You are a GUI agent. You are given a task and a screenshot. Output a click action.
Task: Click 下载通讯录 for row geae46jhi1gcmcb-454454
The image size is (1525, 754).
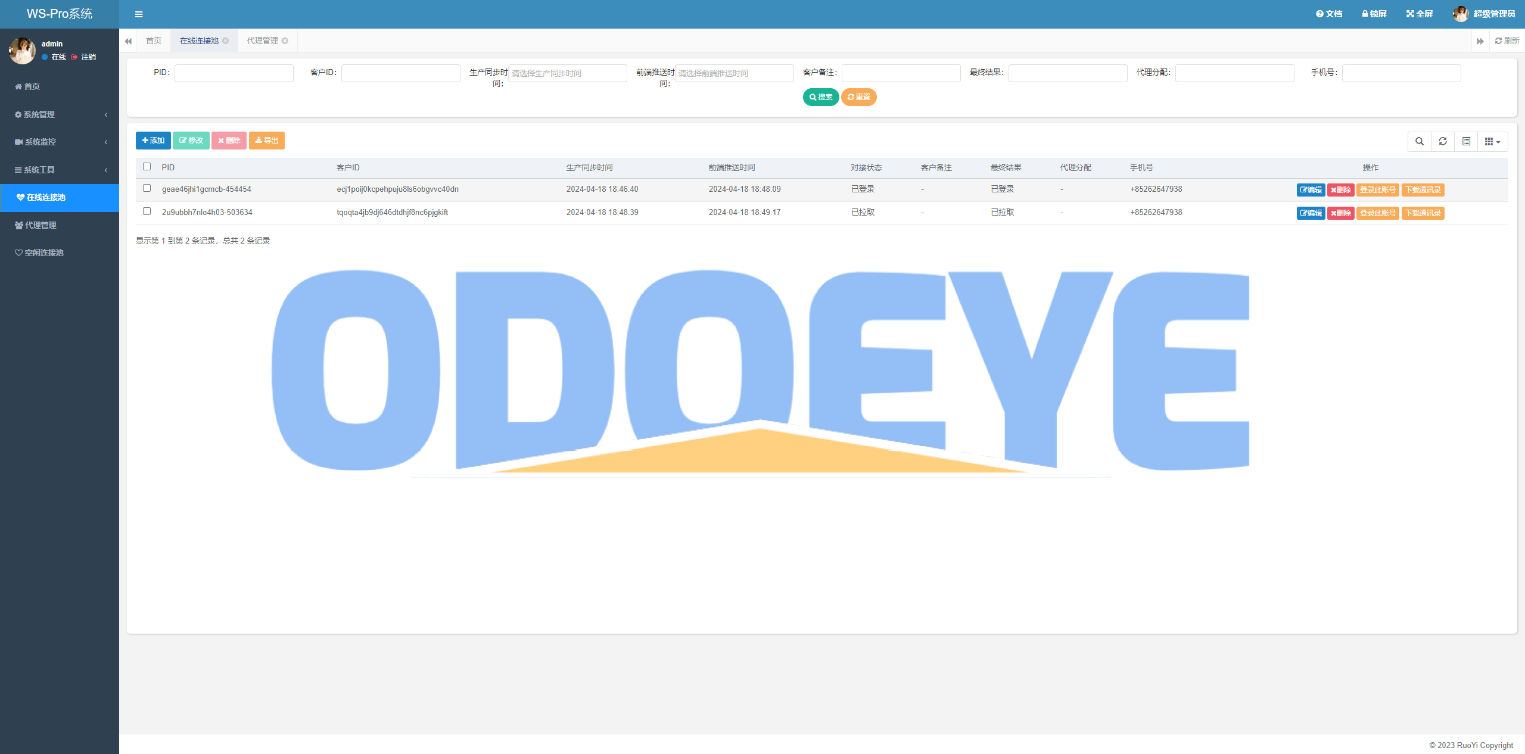click(1423, 190)
